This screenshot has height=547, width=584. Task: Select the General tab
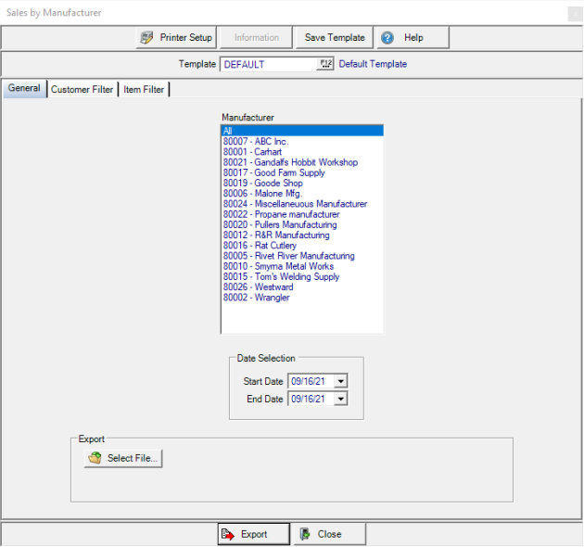24,89
